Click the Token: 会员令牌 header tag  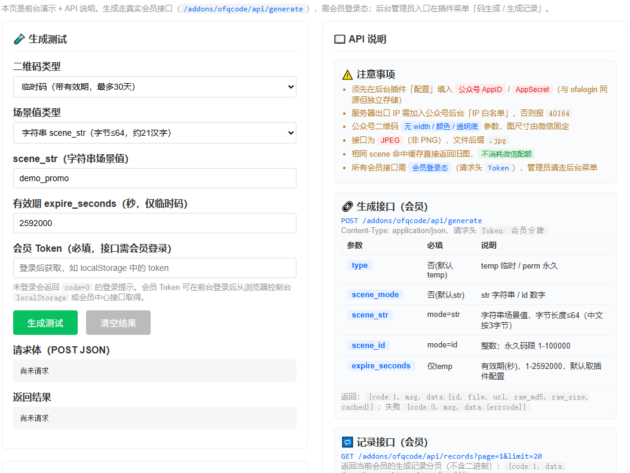(x=513, y=231)
